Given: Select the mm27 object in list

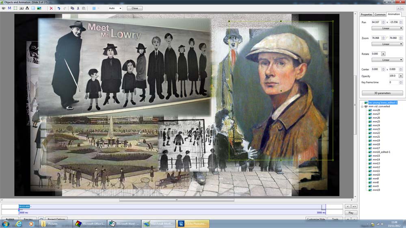Looking at the screenshot, I should pos(376,114).
